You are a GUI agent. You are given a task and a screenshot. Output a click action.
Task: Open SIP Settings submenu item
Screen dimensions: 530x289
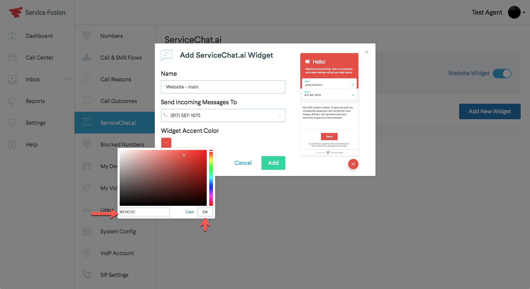click(115, 275)
